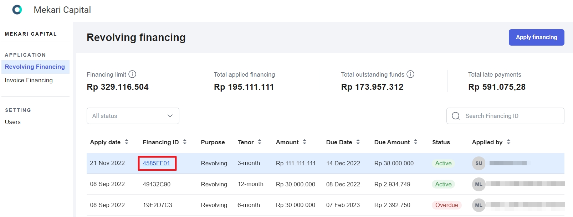Click Active status in 4585FF01 row

(443, 163)
